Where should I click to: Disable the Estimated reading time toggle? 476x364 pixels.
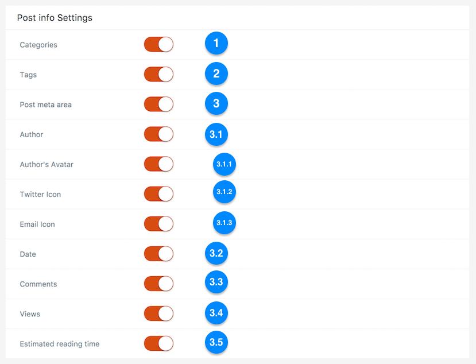click(x=159, y=344)
